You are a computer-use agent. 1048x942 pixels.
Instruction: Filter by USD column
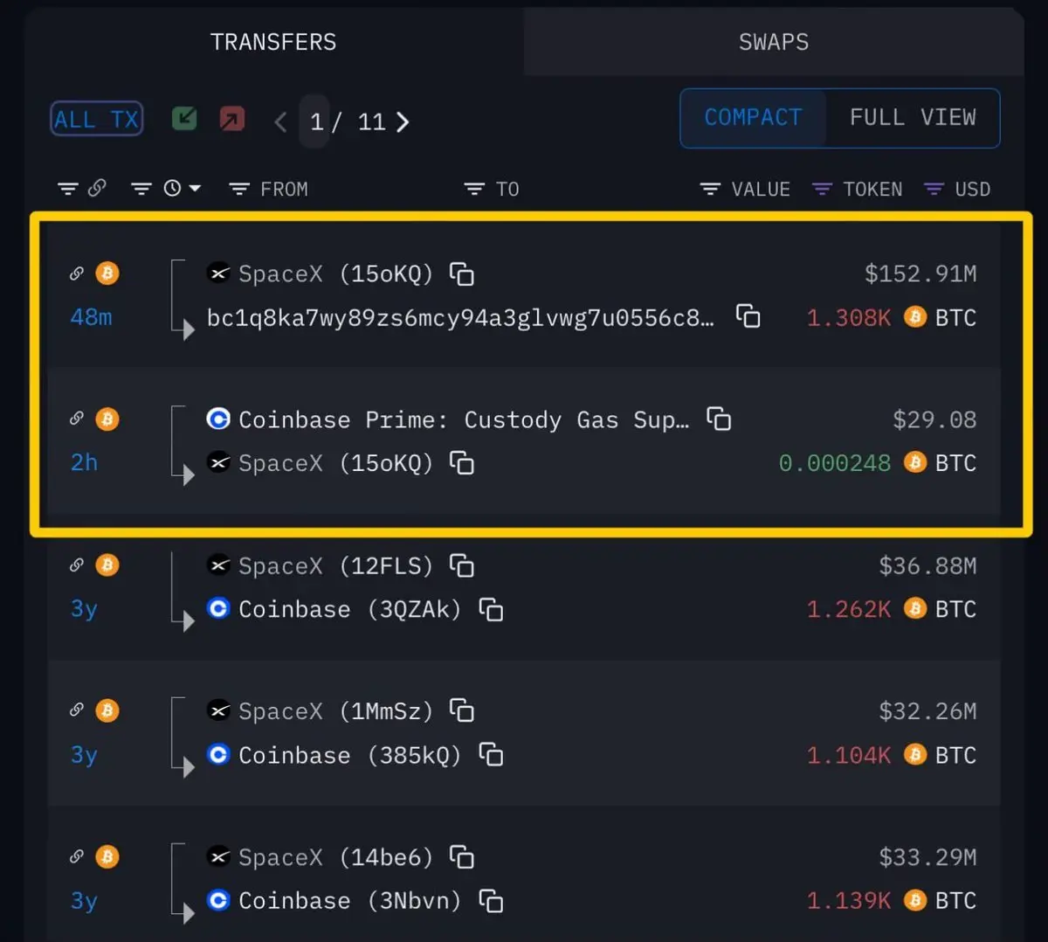[x=957, y=189]
